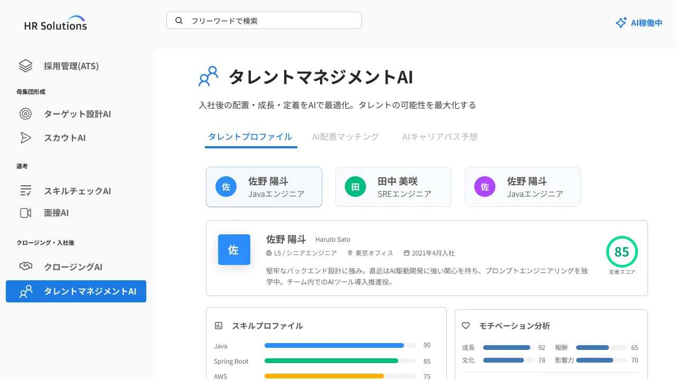676x380 pixels.
Task: Click the 文化 motivation bar
Action: tap(509, 360)
